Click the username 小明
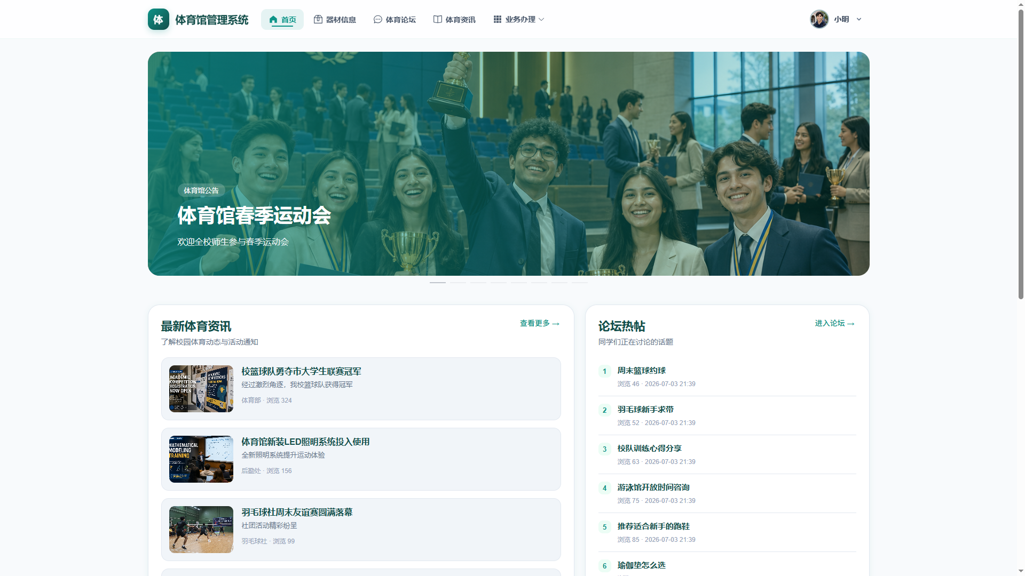This screenshot has height=576, width=1025. tap(841, 19)
